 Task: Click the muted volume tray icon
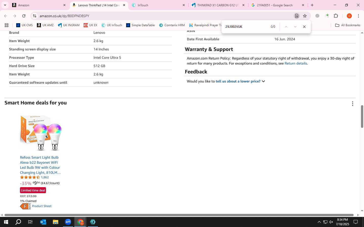[x=331, y=222]
